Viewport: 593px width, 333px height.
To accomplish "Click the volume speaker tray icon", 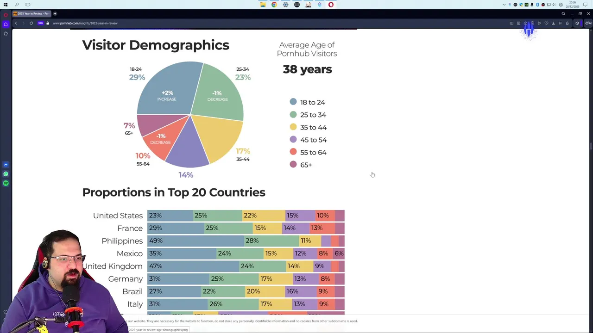I will 555,5.
